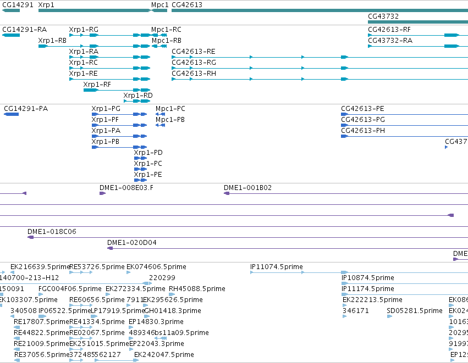Select the DME1-008E03.F feature label
The height and width of the screenshot is (363, 468).
[126, 188]
